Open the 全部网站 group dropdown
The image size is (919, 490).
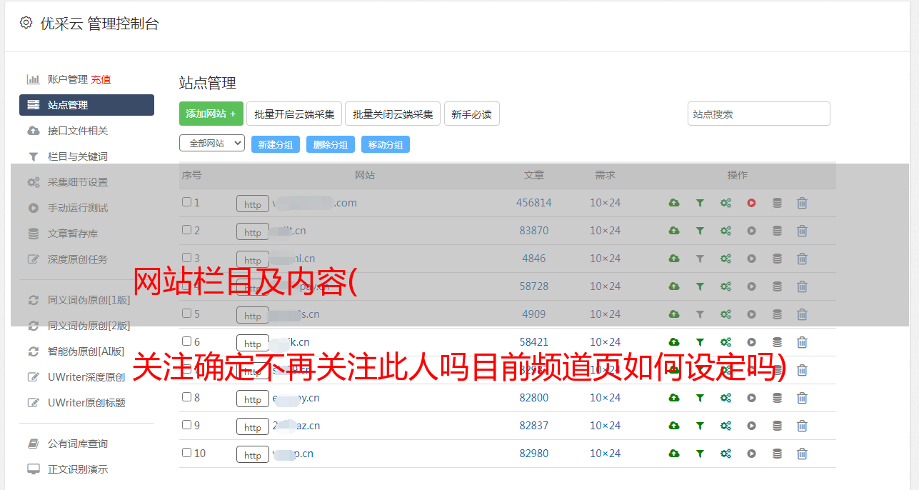pos(211,144)
